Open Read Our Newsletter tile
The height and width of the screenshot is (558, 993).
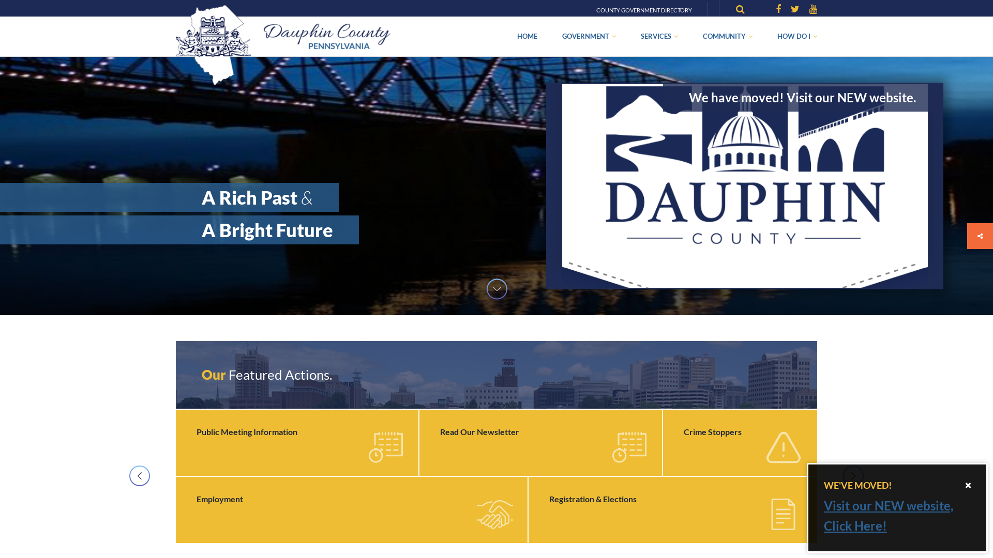(540, 443)
